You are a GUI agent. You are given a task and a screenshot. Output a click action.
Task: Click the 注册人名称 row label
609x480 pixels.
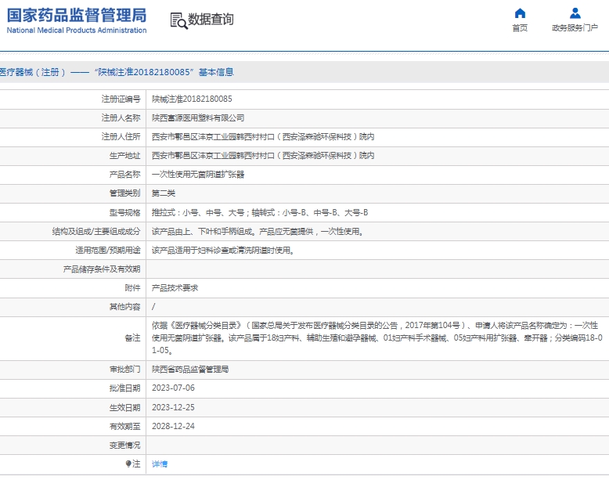click(x=121, y=117)
